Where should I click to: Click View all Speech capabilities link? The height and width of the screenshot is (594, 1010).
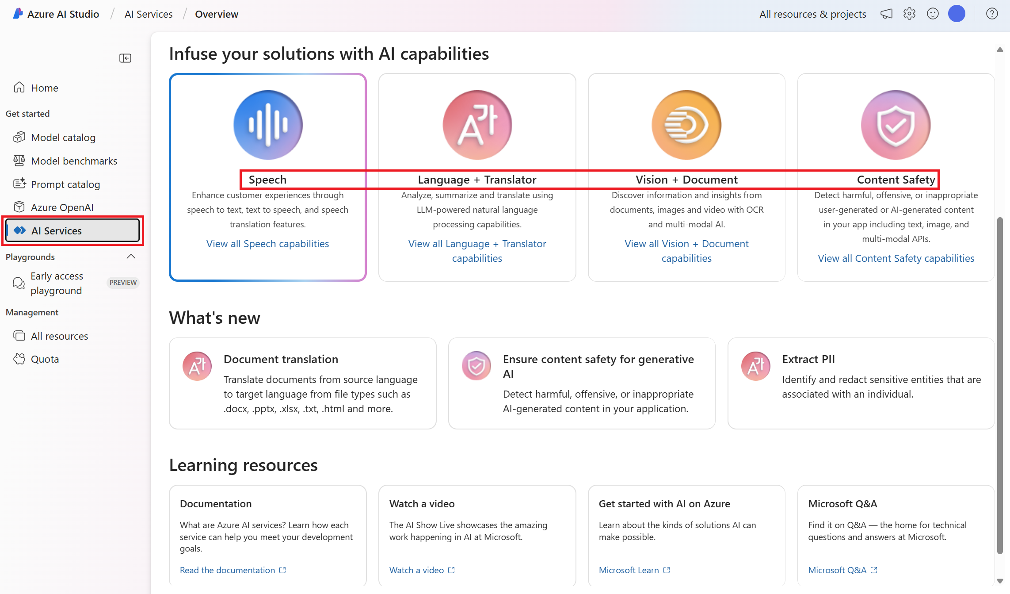coord(267,243)
